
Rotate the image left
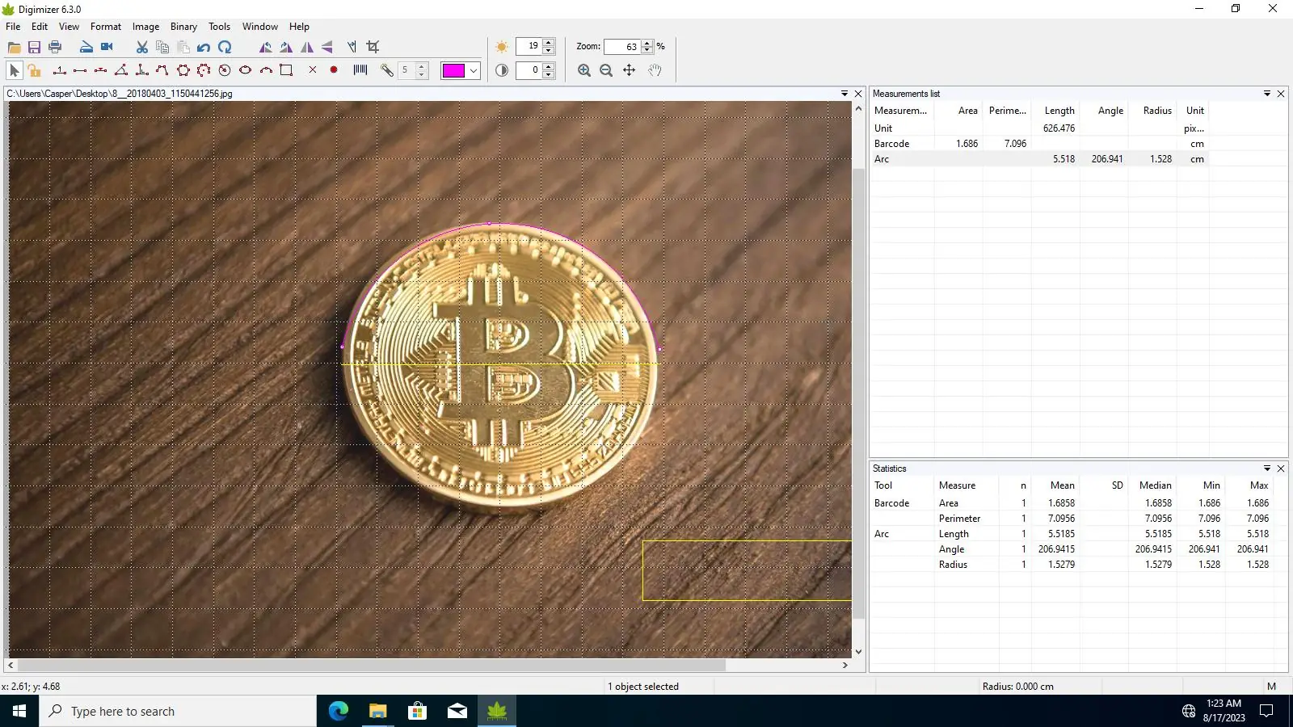265,47
